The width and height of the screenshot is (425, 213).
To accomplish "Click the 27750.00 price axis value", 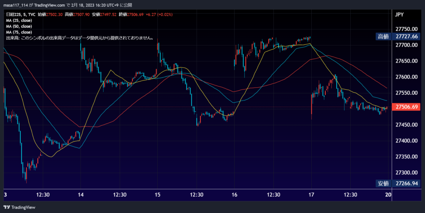I will coord(407,29).
